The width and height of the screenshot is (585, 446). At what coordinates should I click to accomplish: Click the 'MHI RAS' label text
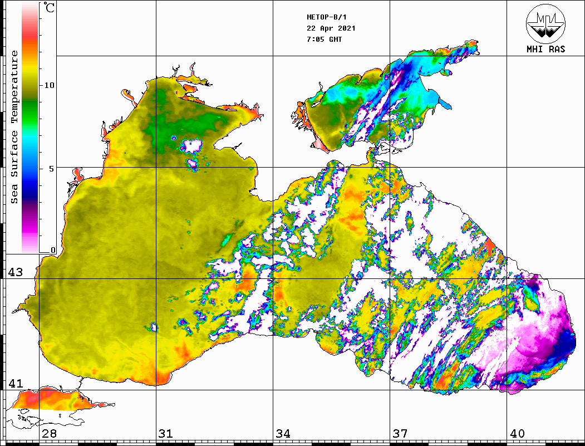pos(546,49)
